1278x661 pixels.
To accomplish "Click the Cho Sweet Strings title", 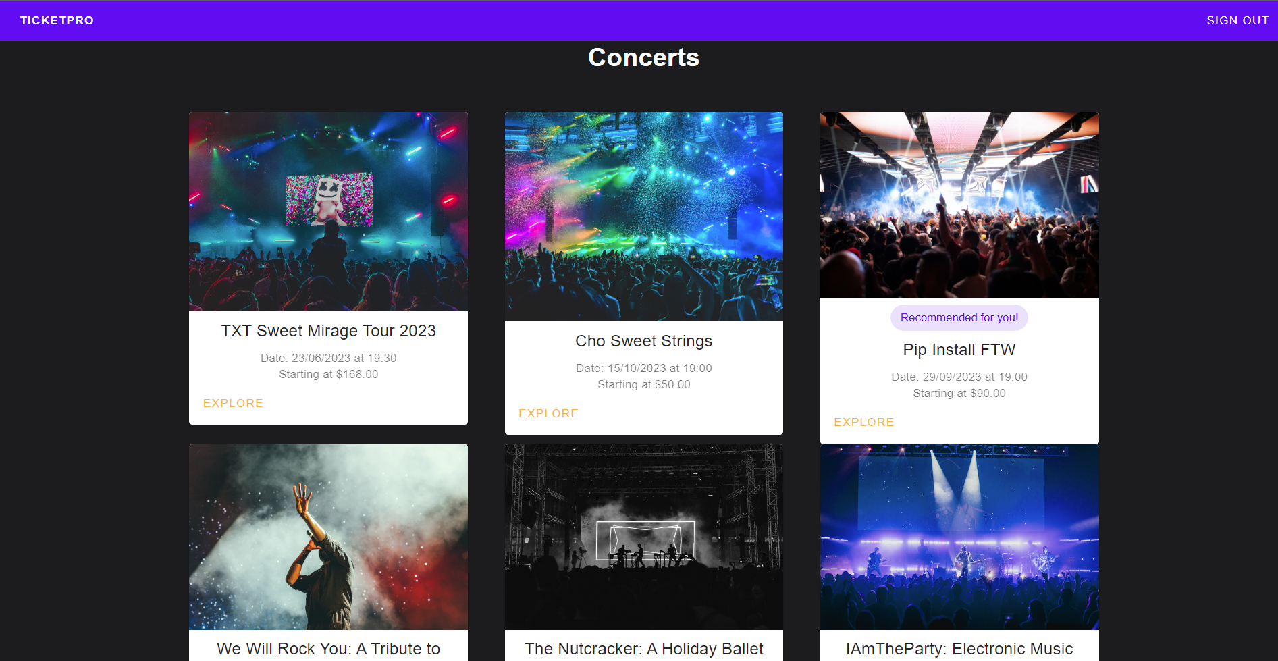I will pos(643,341).
